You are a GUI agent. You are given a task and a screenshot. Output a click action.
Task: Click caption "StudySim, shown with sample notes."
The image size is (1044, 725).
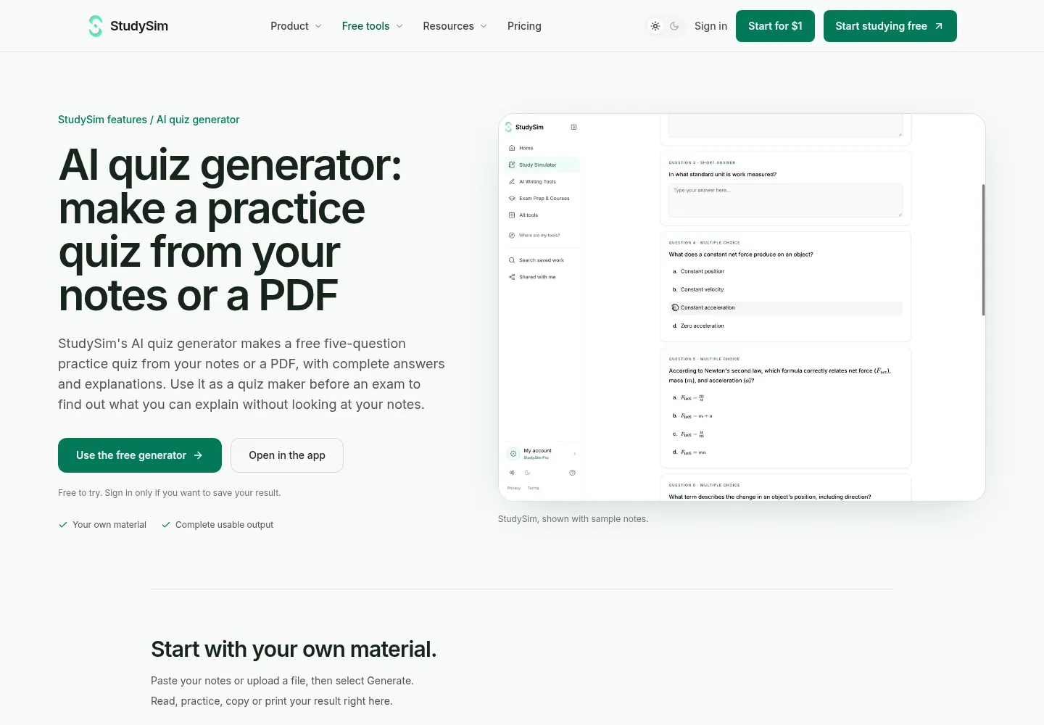click(x=573, y=519)
